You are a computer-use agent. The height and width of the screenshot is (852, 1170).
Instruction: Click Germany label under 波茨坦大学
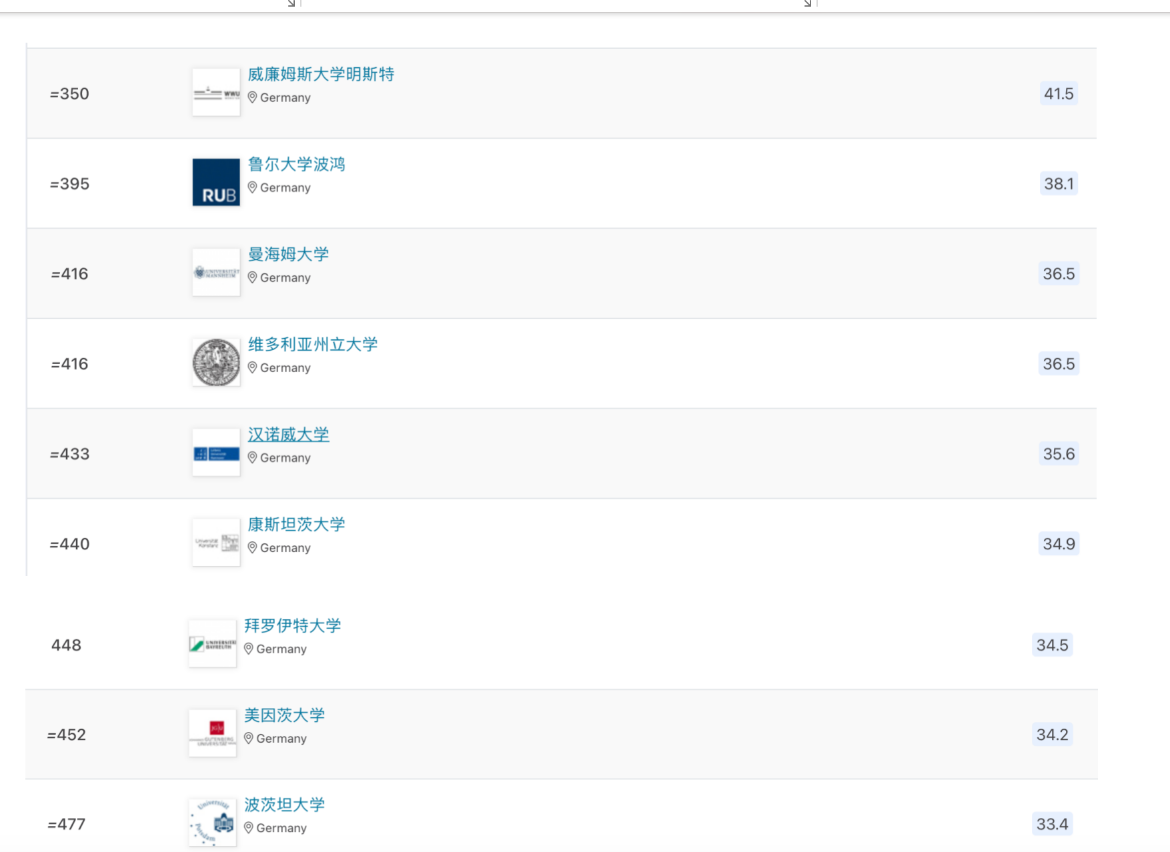pos(281,828)
